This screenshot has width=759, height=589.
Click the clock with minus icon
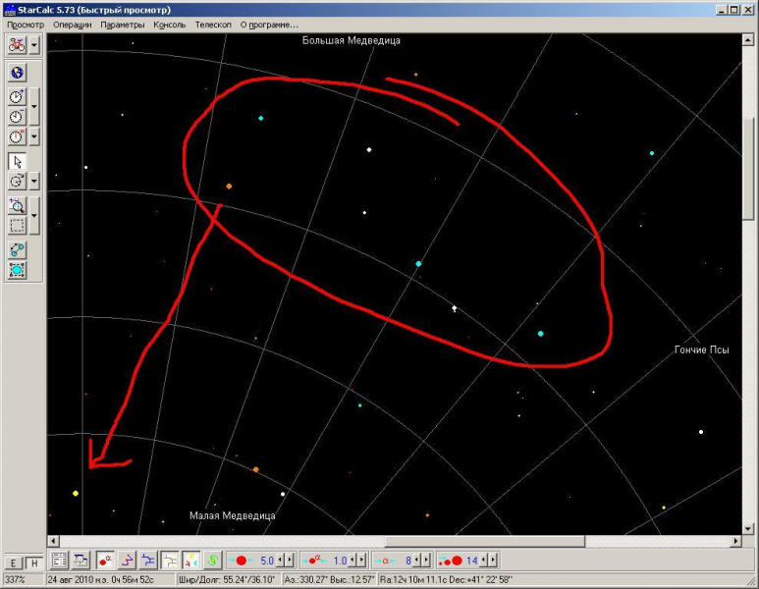click(x=17, y=117)
